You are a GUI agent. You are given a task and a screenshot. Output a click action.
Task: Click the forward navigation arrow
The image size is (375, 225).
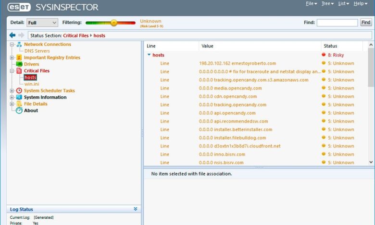21,35
